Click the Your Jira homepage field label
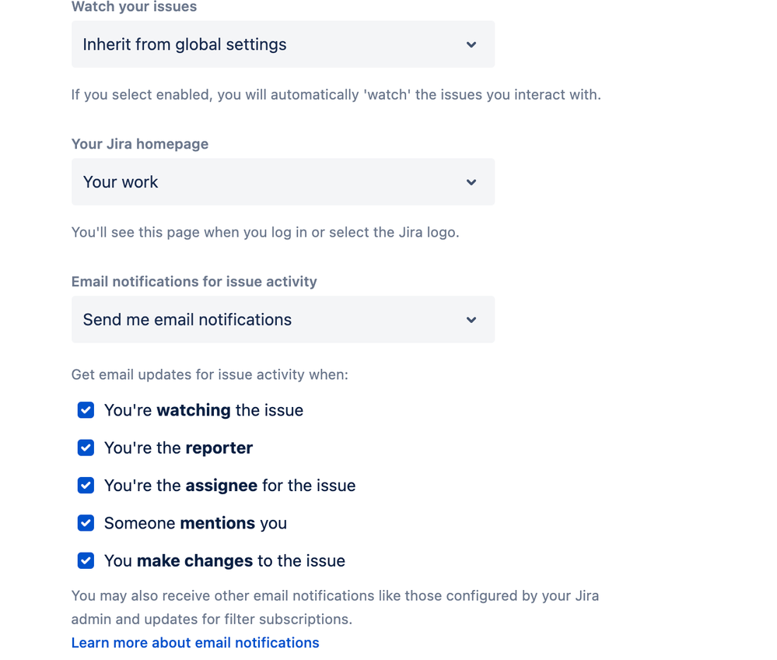Viewport: 777px width, 660px height. pyautogui.click(x=140, y=144)
